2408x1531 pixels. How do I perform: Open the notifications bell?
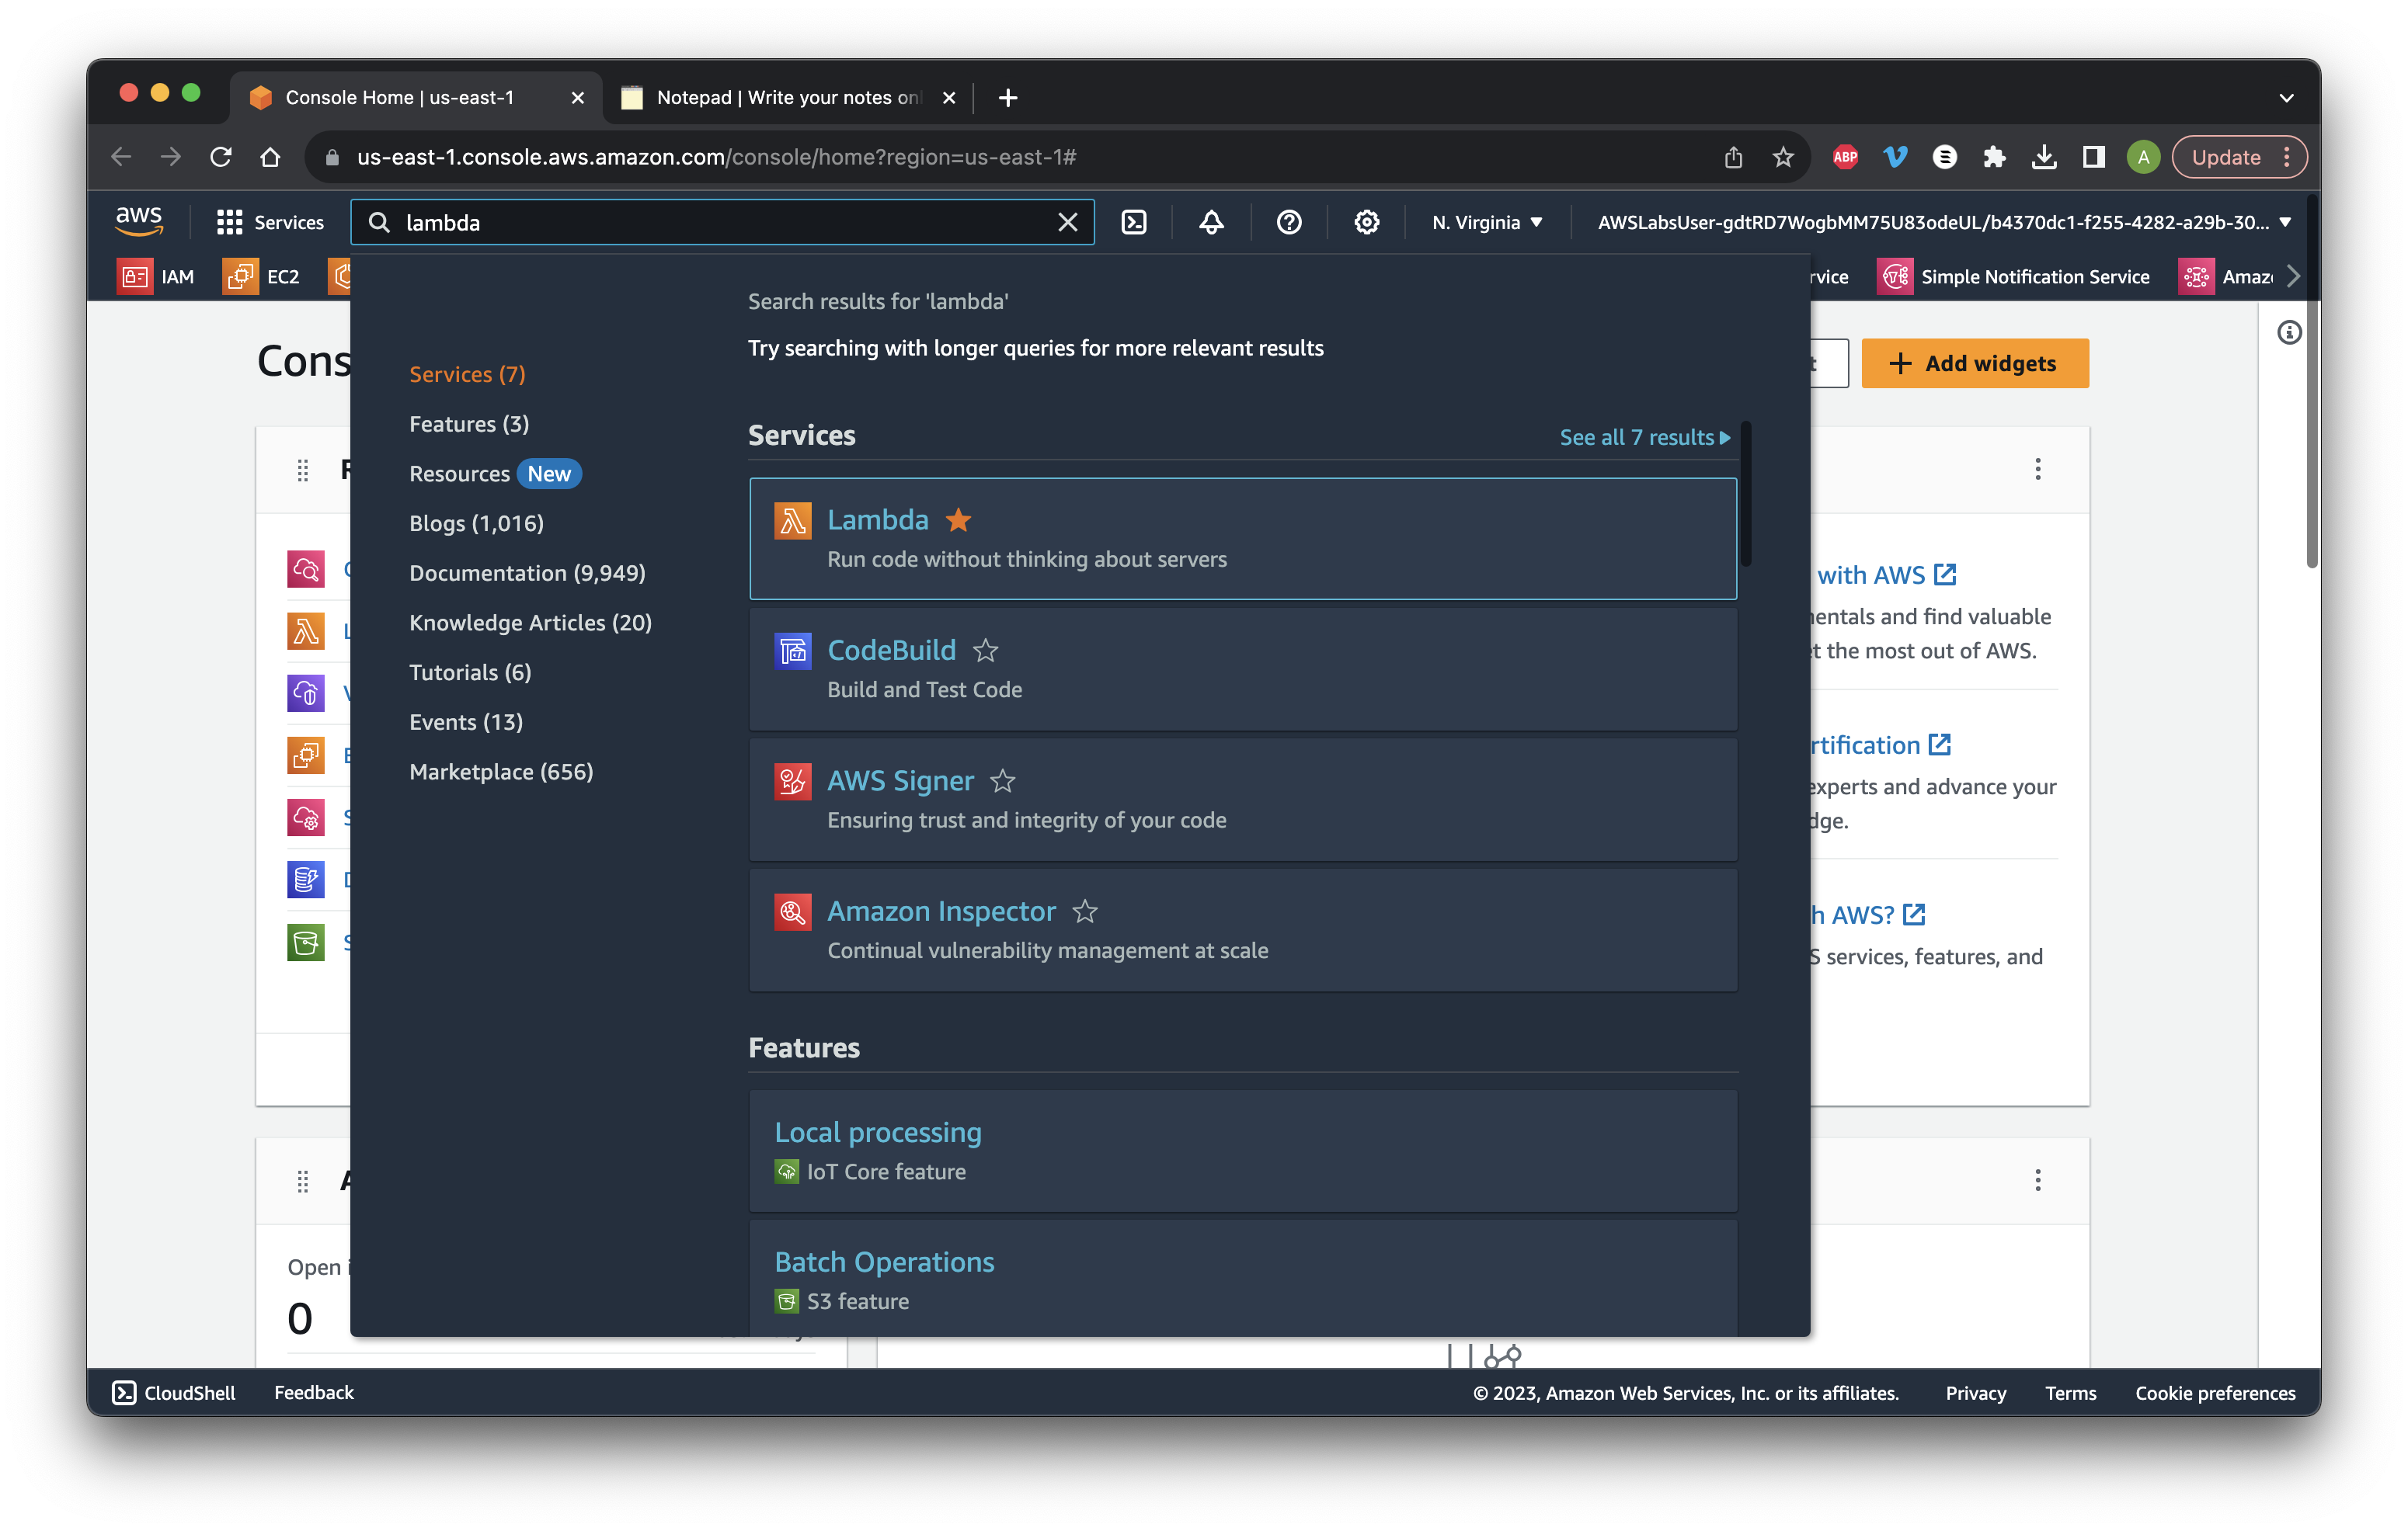tap(1211, 222)
